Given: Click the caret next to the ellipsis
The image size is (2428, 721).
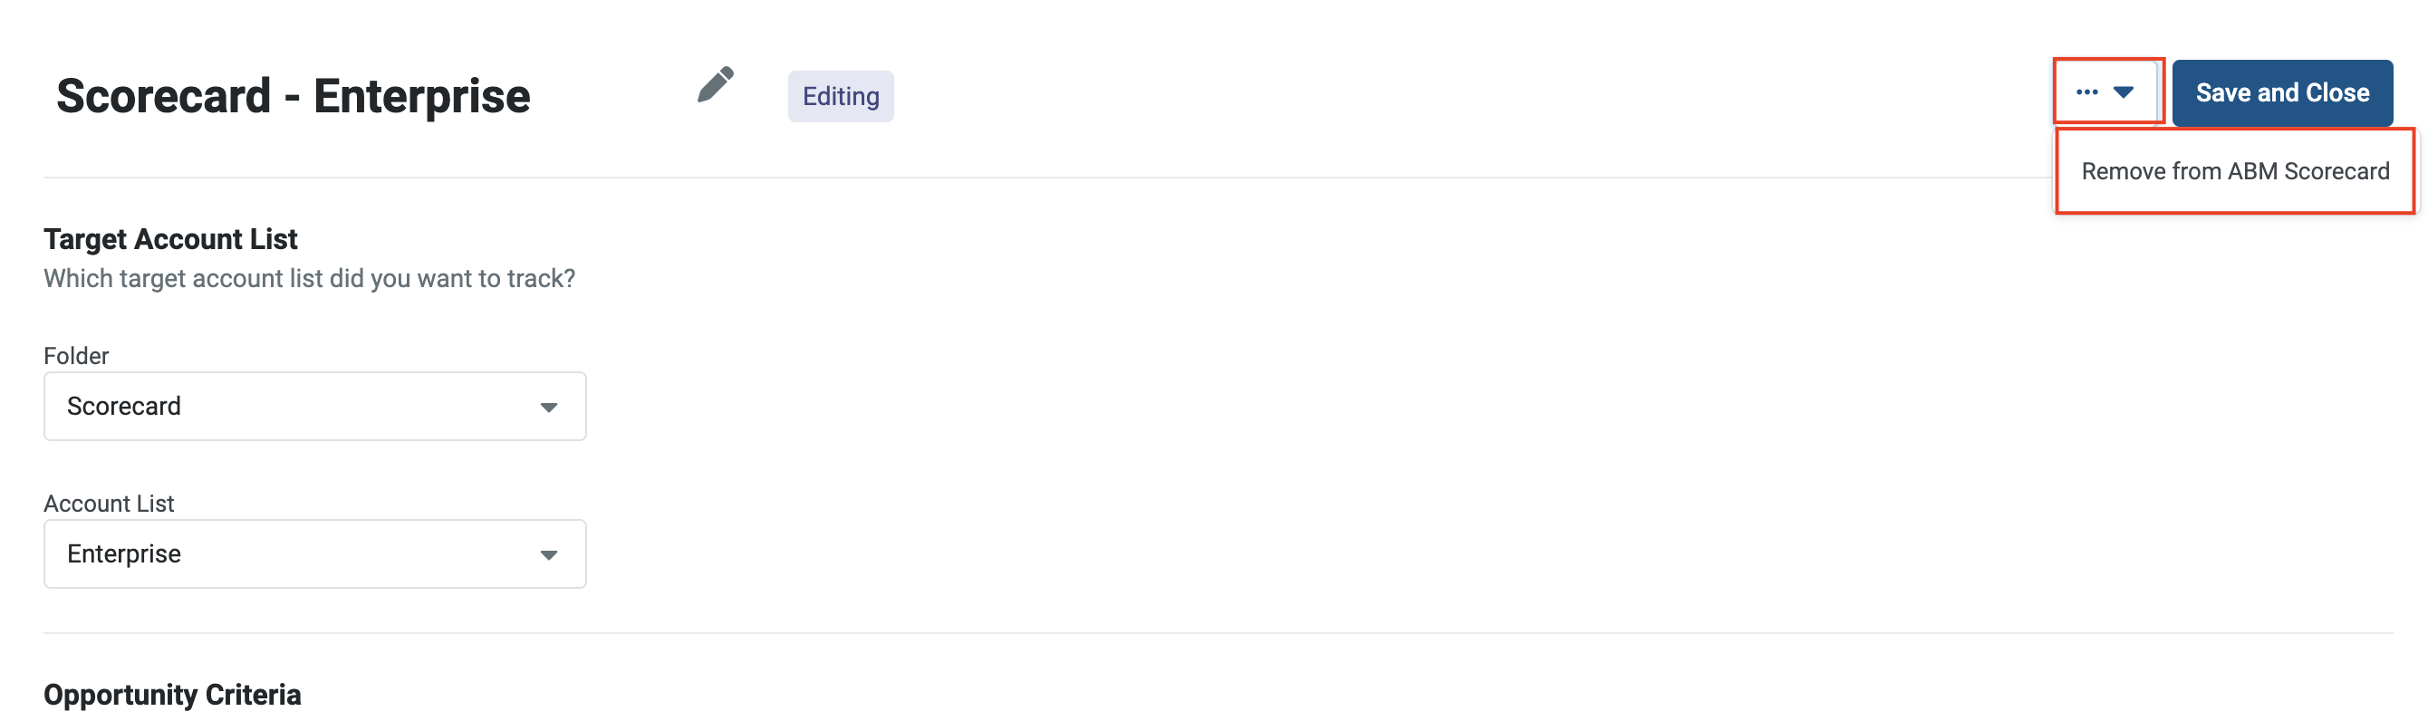Looking at the screenshot, I should 2123,92.
